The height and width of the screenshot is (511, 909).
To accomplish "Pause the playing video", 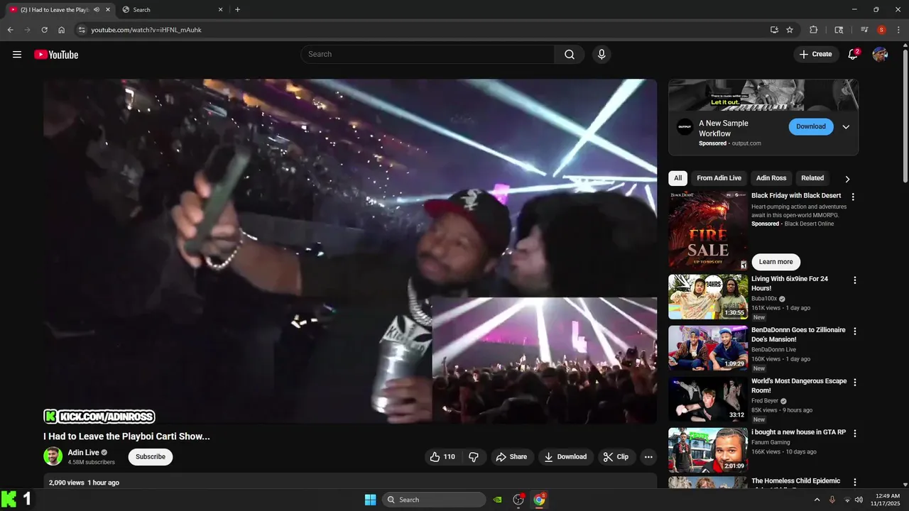I will (350, 251).
